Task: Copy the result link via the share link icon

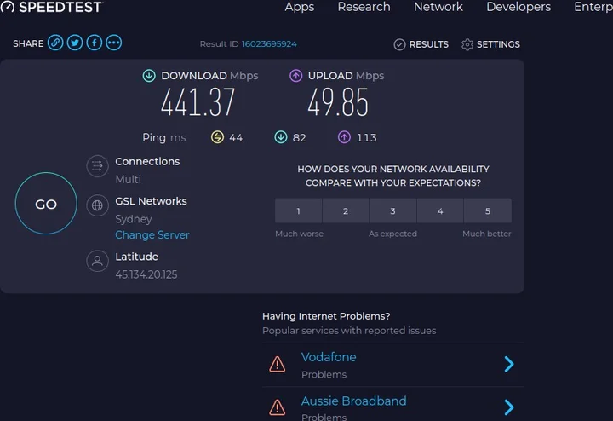Action: [55, 43]
